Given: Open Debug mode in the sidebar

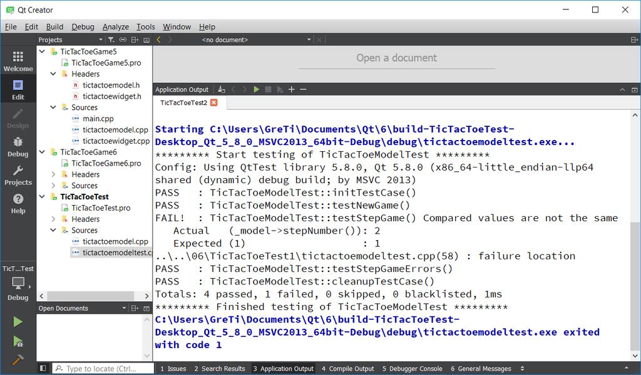Looking at the screenshot, I should pyautogui.click(x=18, y=147).
